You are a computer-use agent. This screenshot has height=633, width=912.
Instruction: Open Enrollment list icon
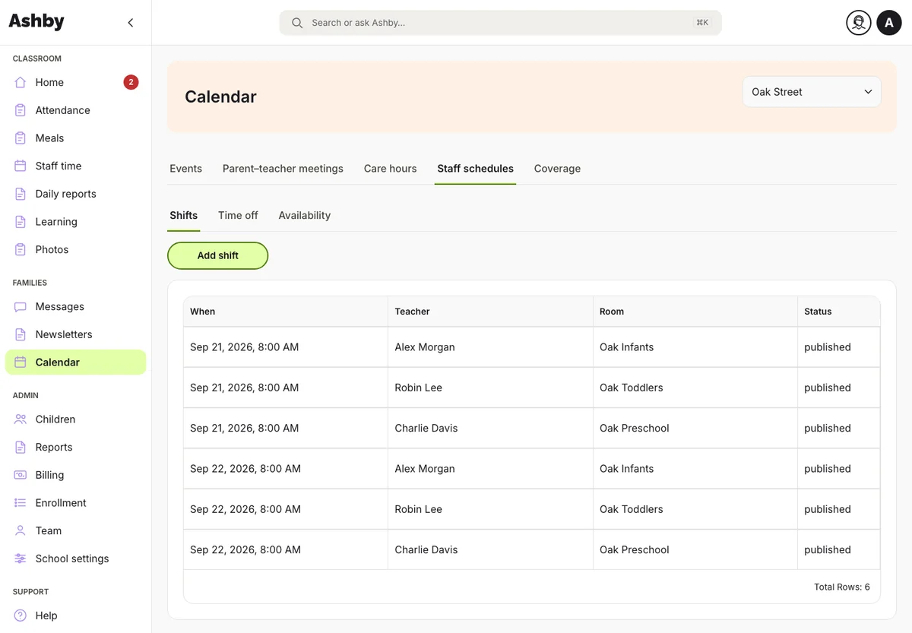click(x=21, y=503)
